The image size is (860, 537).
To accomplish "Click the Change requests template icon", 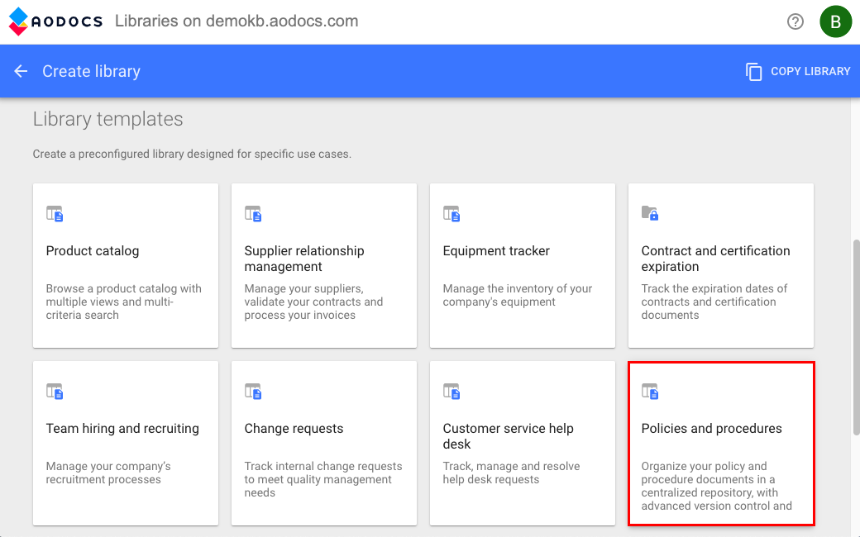I will 253,392.
